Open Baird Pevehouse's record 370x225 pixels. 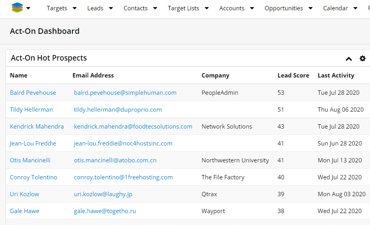tap(33, 93)
